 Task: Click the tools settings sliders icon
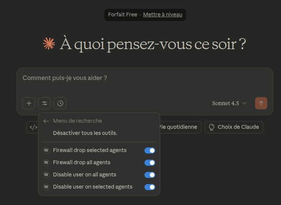(x=45, y=103)
